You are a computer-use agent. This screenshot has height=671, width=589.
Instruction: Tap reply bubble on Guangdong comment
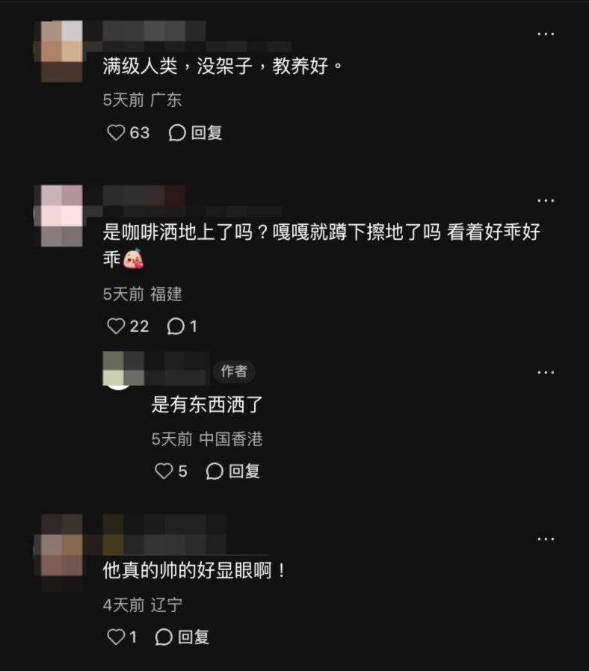pos(177,133)
